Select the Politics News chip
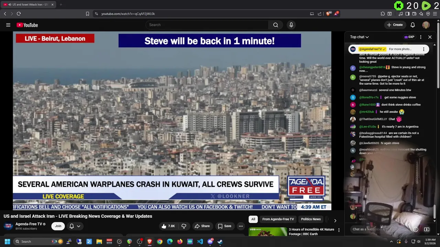Viewport: 440px width, 247px height. pos(311,219)
